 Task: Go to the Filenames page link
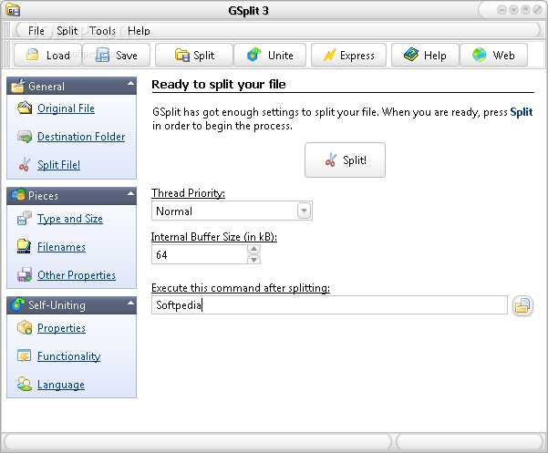point(61,247)
